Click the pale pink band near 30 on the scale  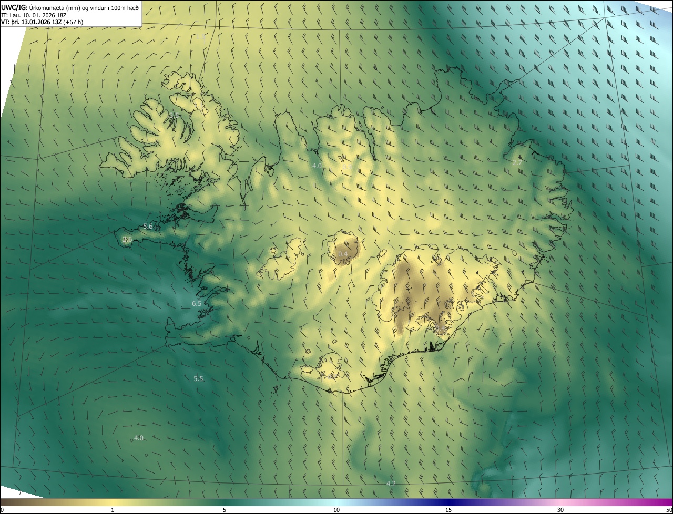coord(560,502)
